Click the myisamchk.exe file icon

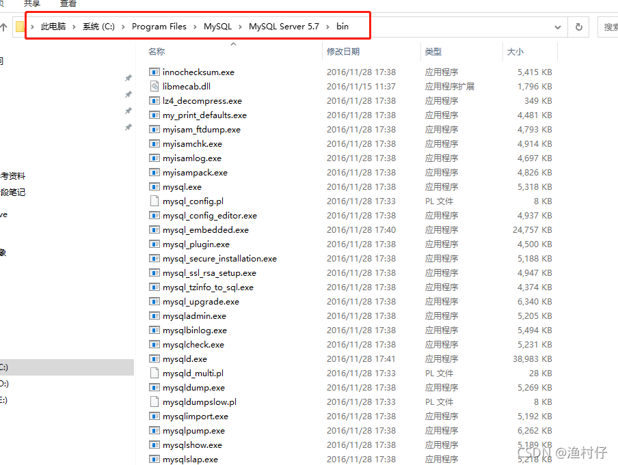[154, 143]
